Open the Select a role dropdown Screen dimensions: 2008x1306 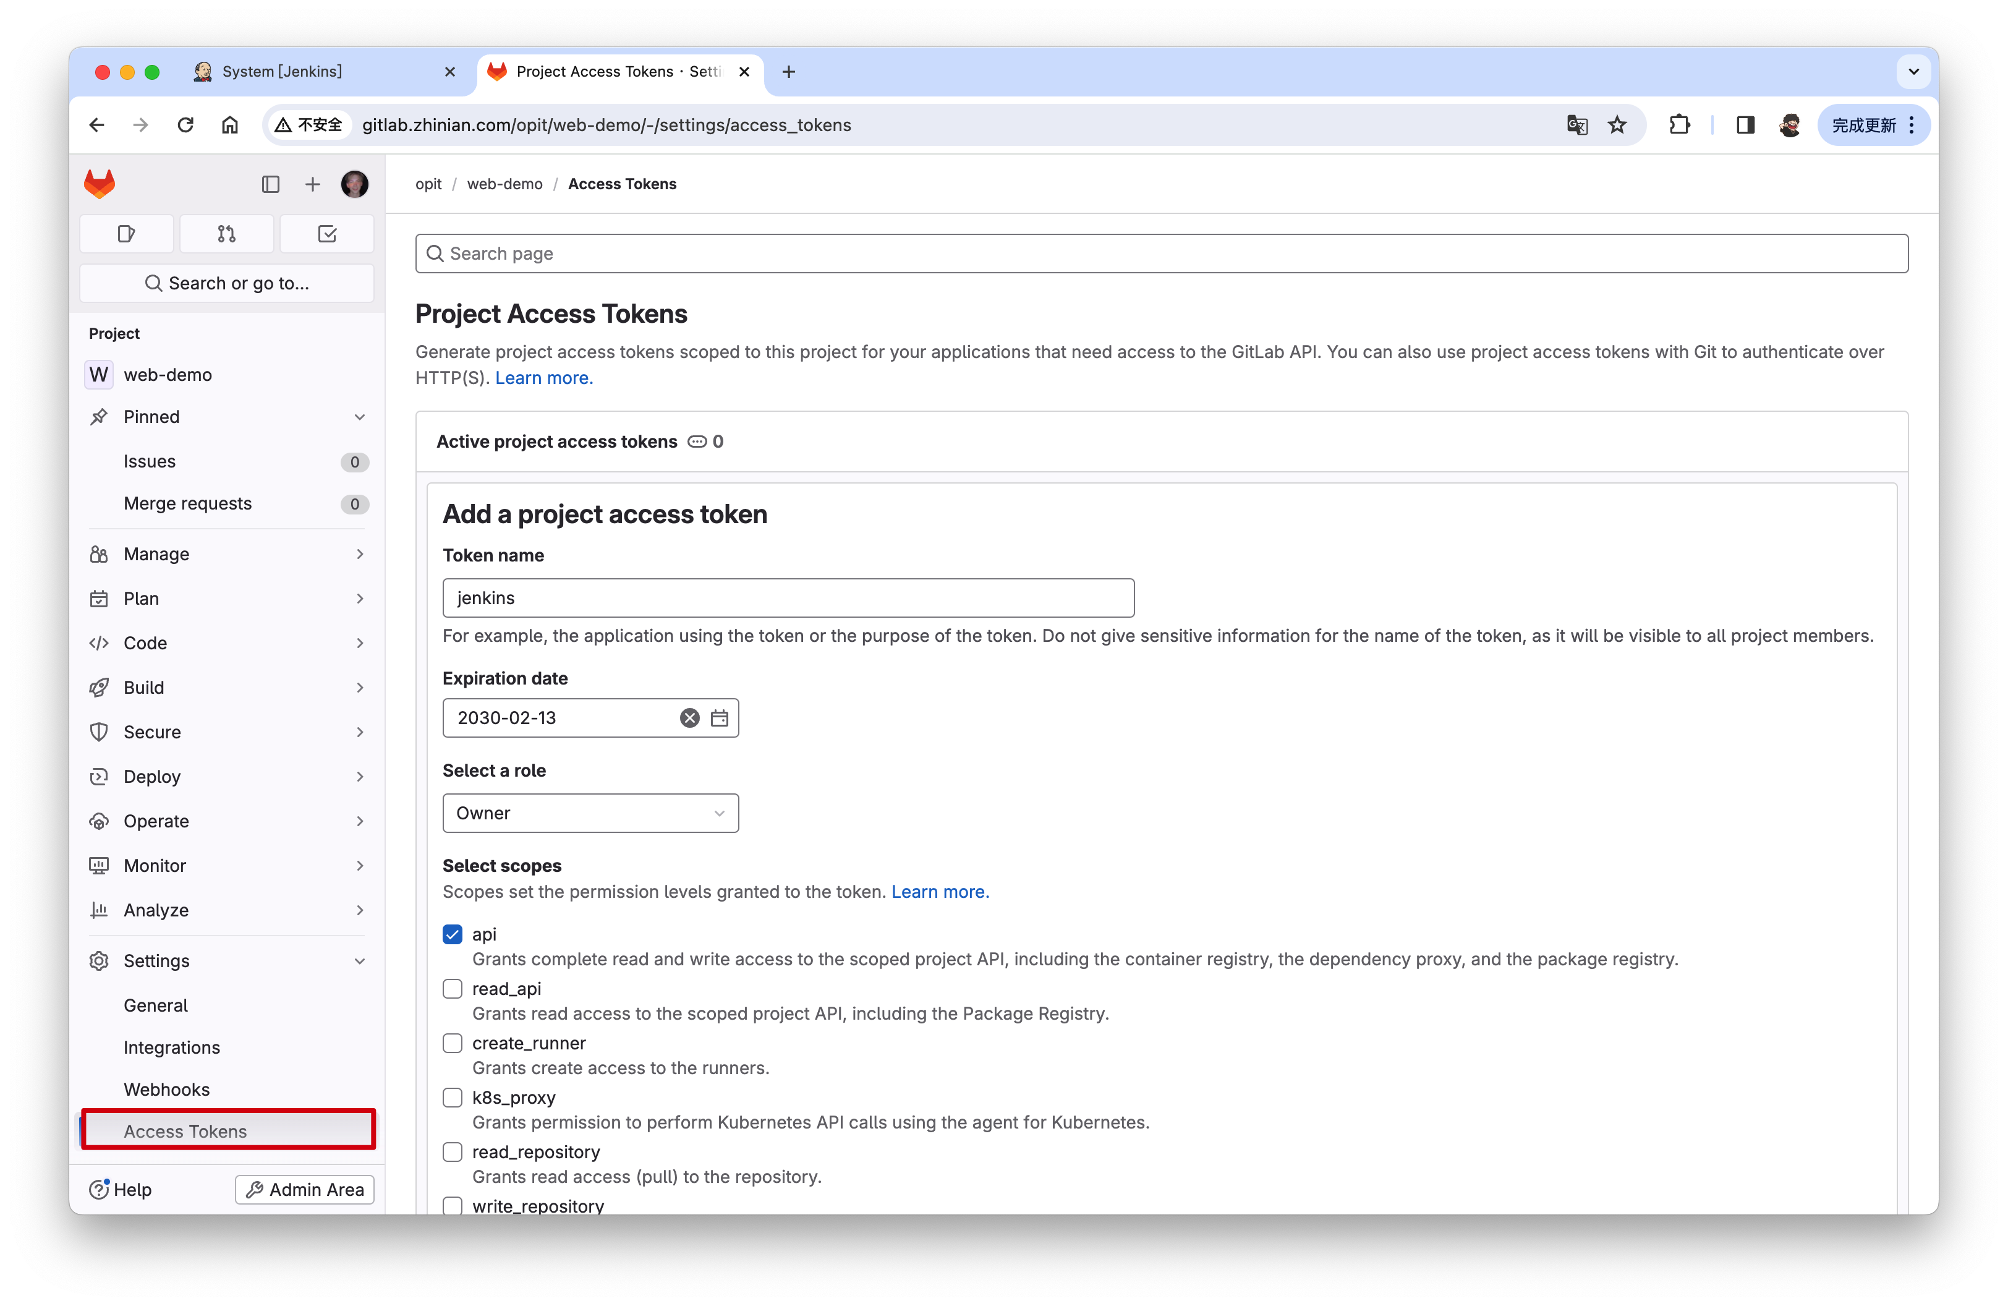(590, 813)
